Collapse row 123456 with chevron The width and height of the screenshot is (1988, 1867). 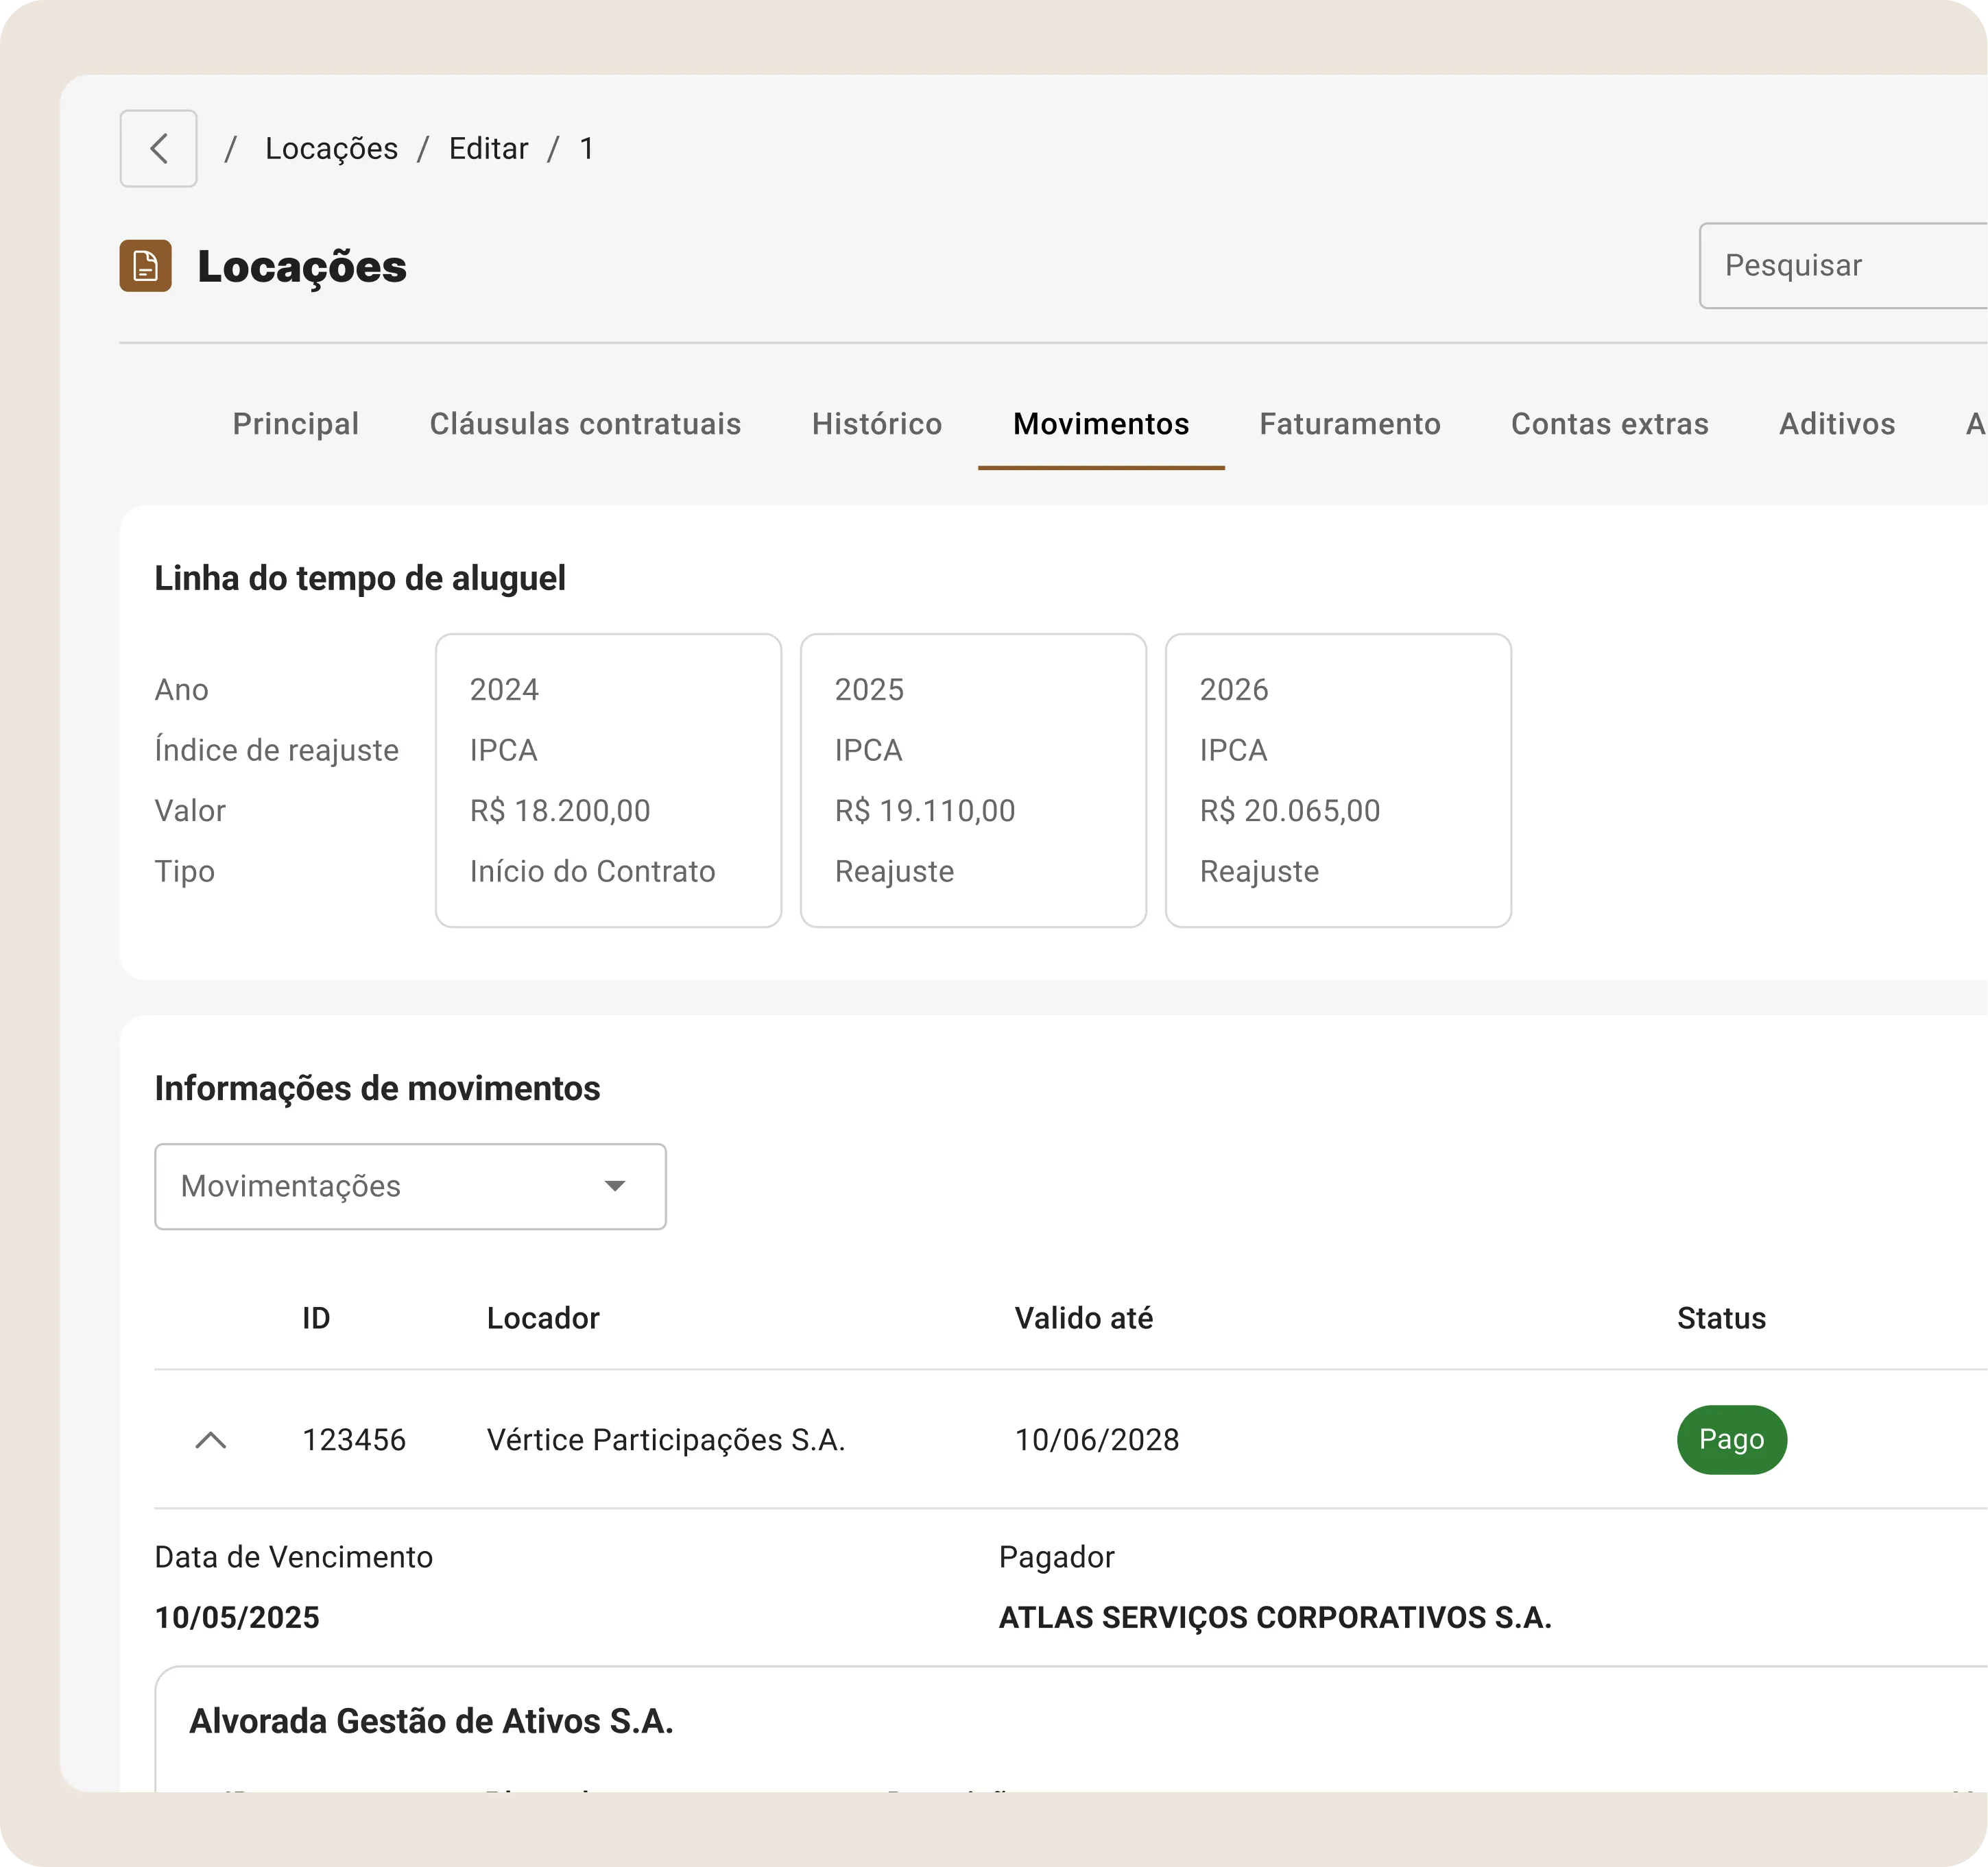[211, 1440]
